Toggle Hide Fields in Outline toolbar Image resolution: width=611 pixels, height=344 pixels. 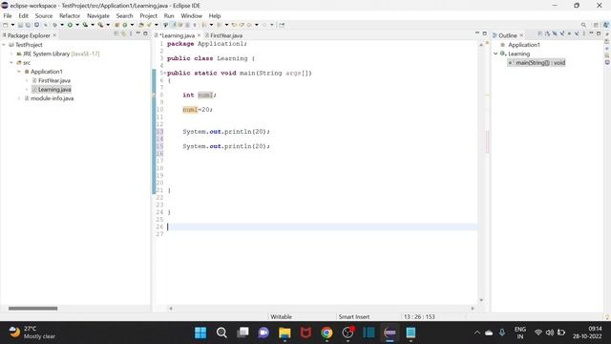click(x=555, y=34)
